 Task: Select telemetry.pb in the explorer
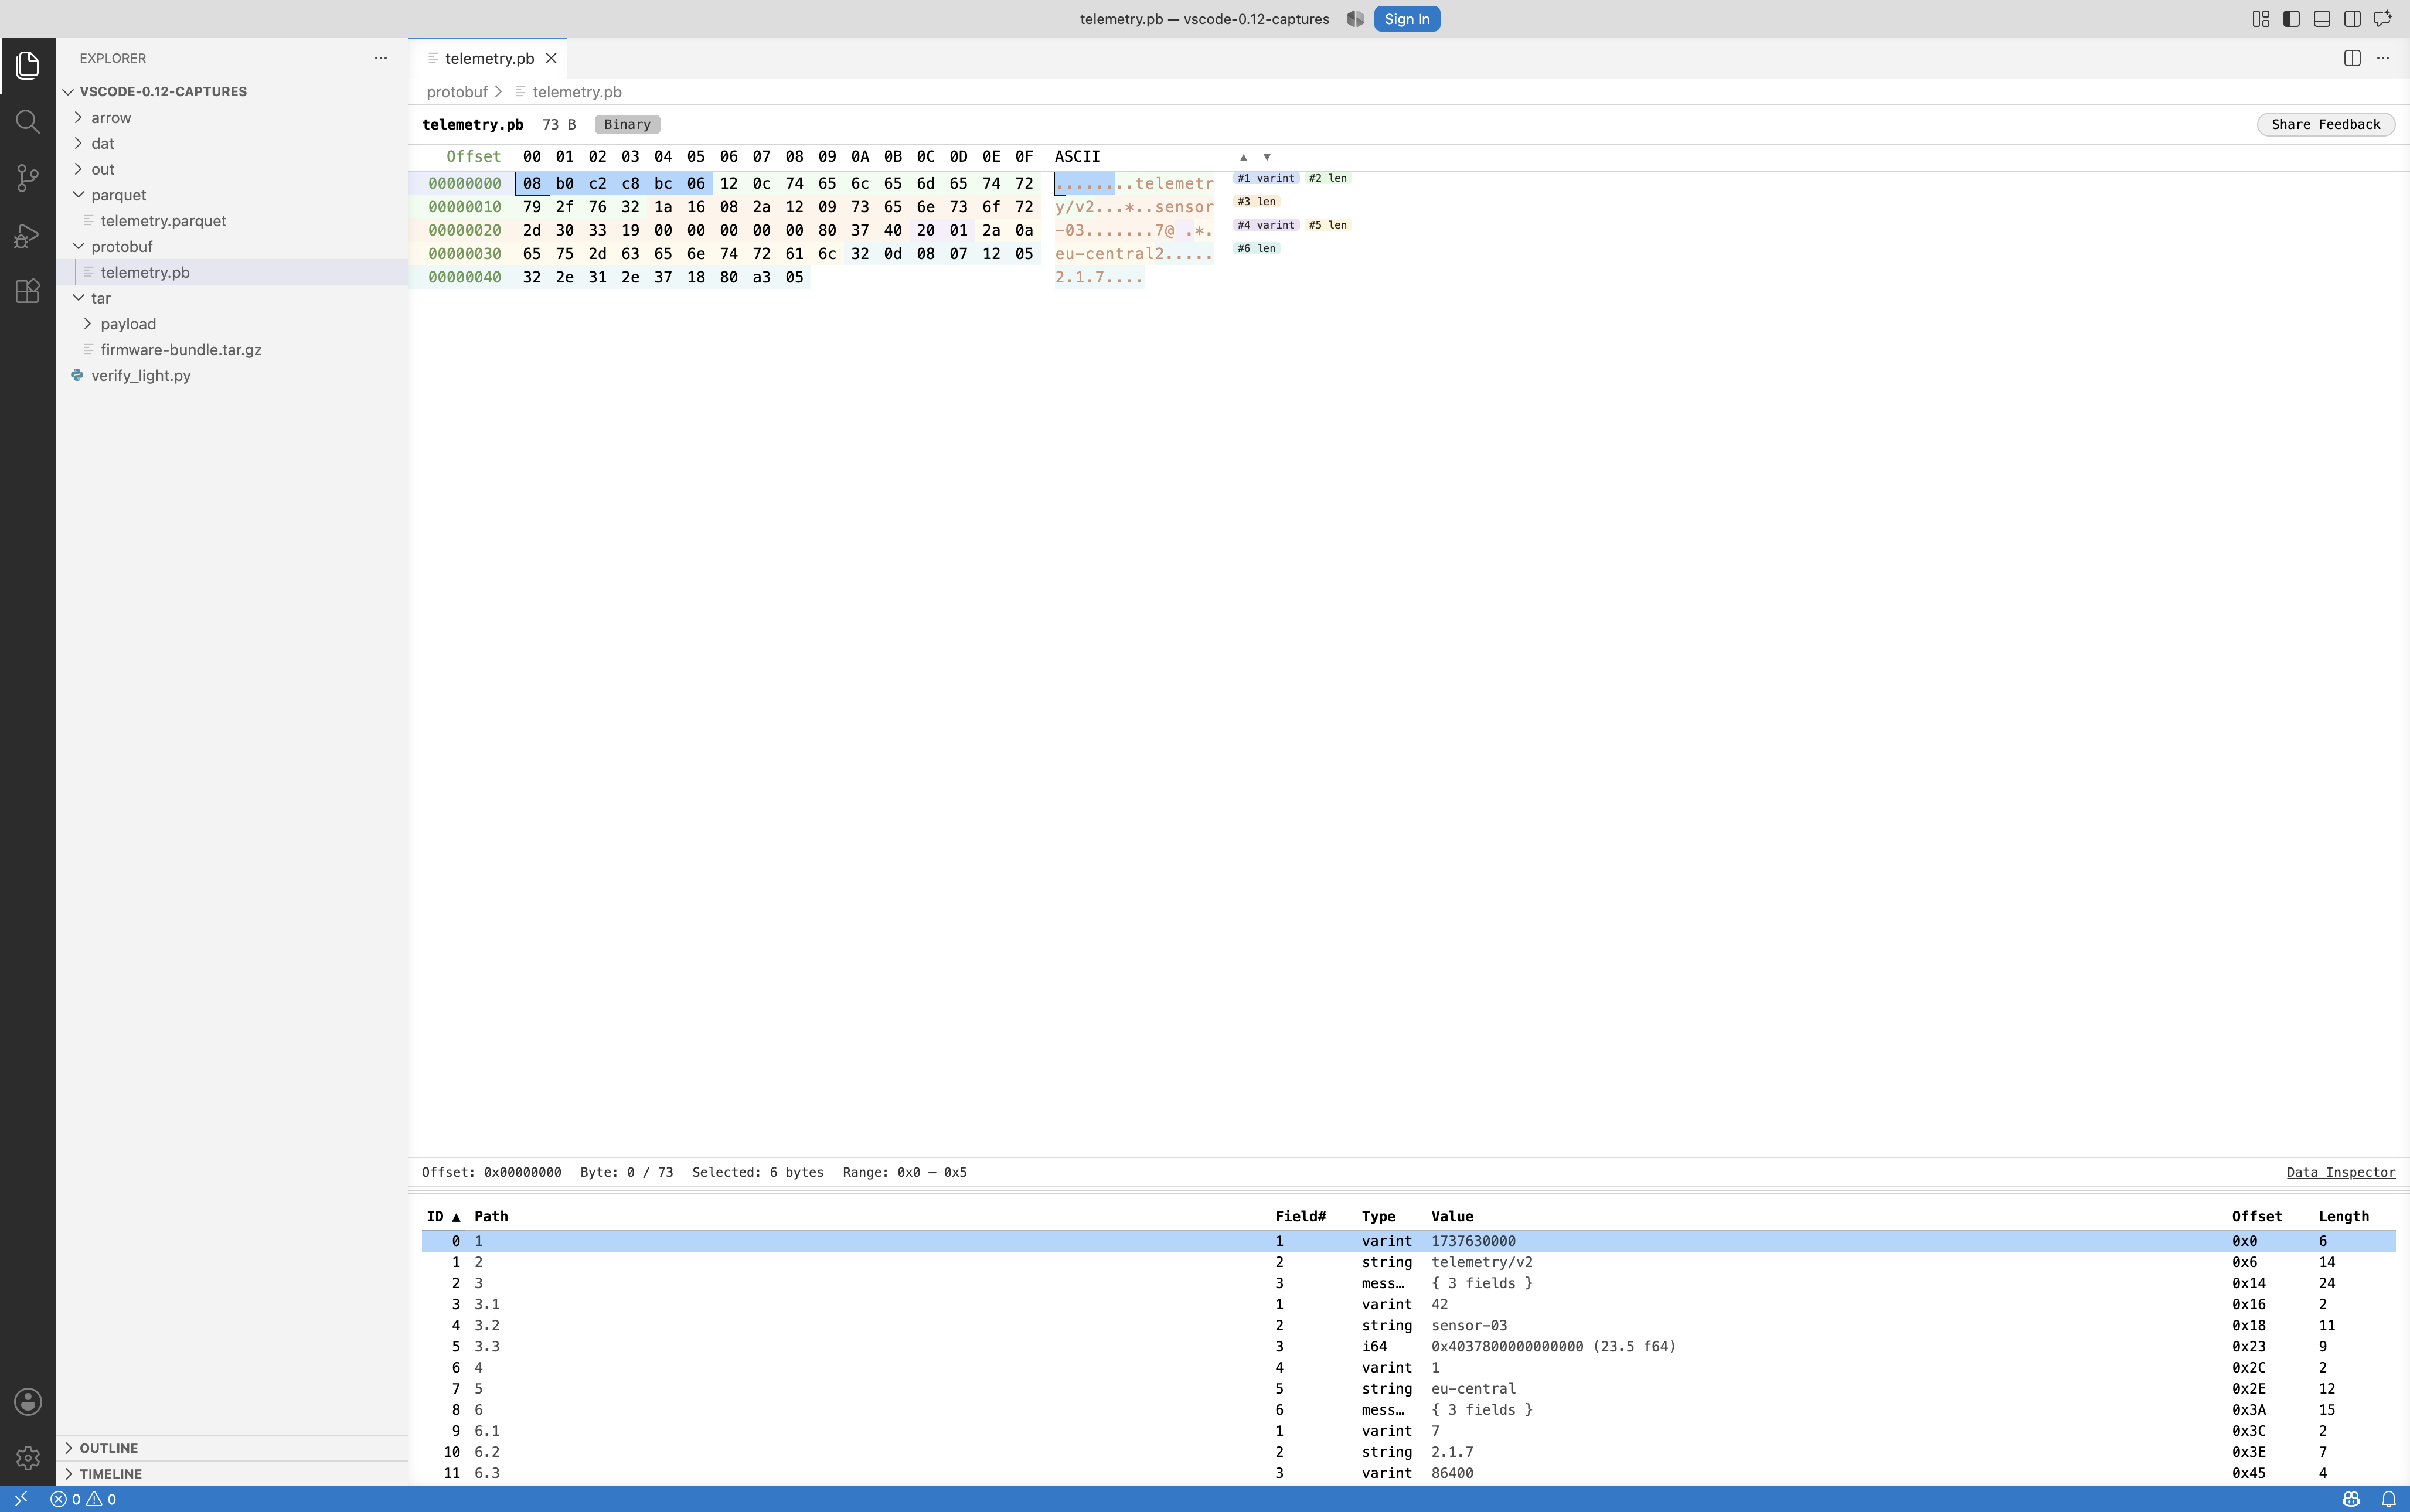(232, 272)
